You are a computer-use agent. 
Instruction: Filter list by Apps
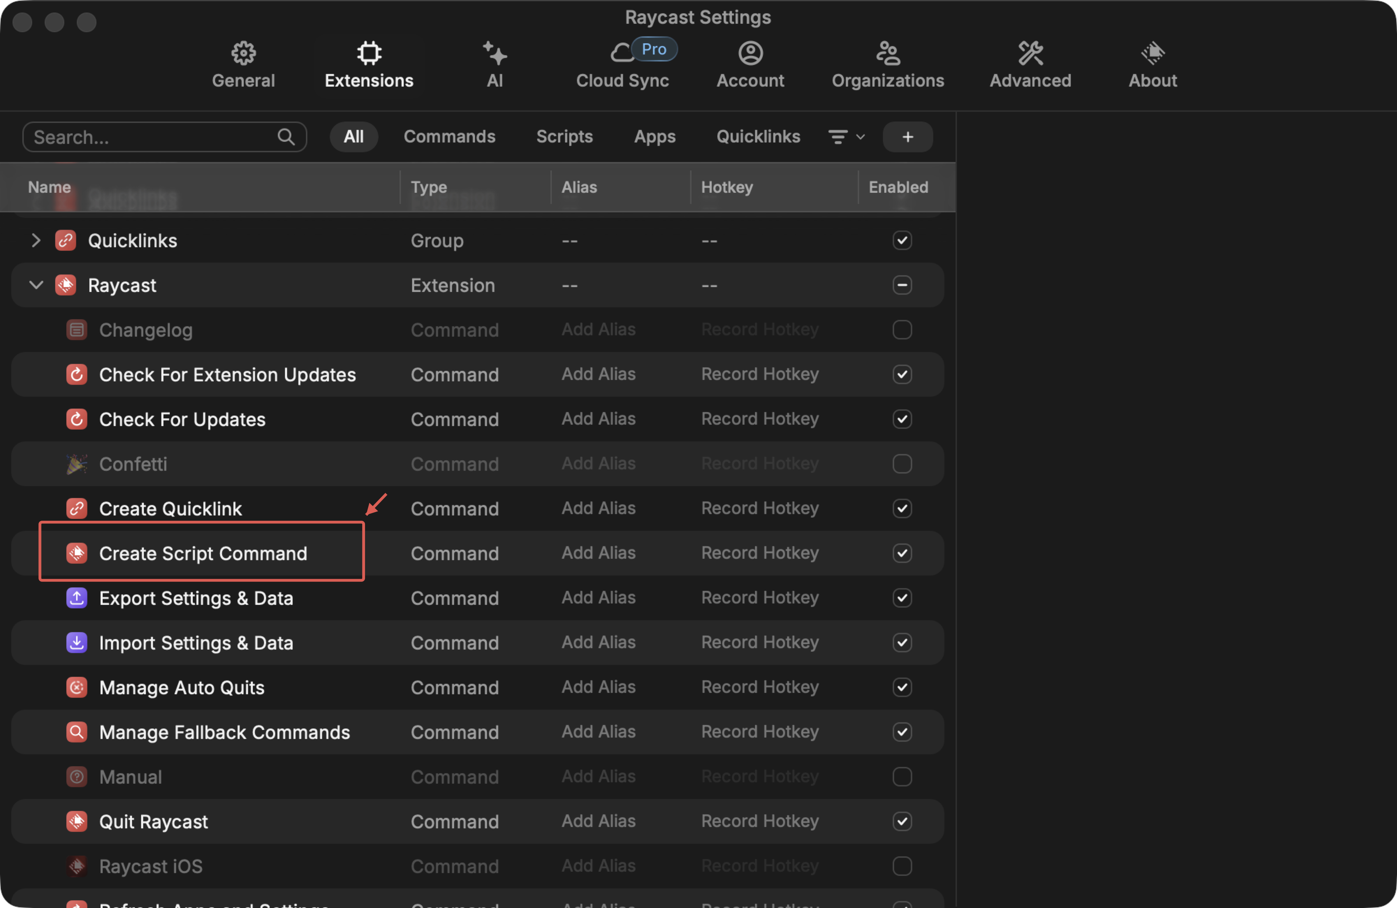(654, 137)
